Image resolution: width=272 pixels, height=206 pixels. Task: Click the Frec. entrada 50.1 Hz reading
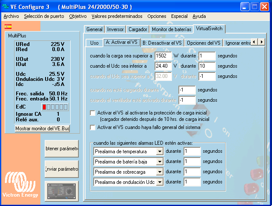coord(58,99)
